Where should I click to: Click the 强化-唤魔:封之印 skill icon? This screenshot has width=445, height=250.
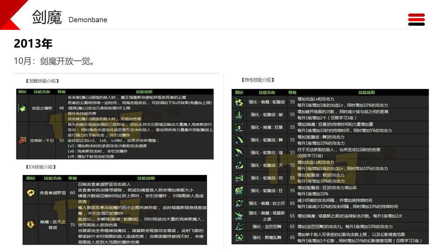pos(239,203)
